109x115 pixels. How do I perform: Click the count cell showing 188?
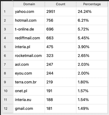point(61,100)
